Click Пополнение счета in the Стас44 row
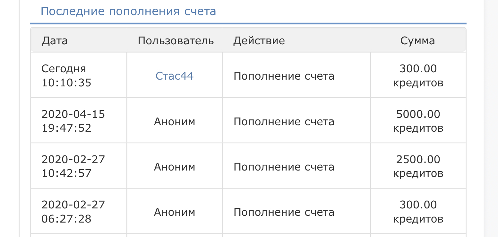Viewport: 498px width, 237px height. tap(284, 76)
